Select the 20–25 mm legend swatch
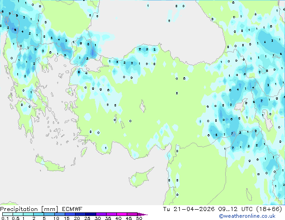This screenshot has width=285, height=220. tap(80, 214)
